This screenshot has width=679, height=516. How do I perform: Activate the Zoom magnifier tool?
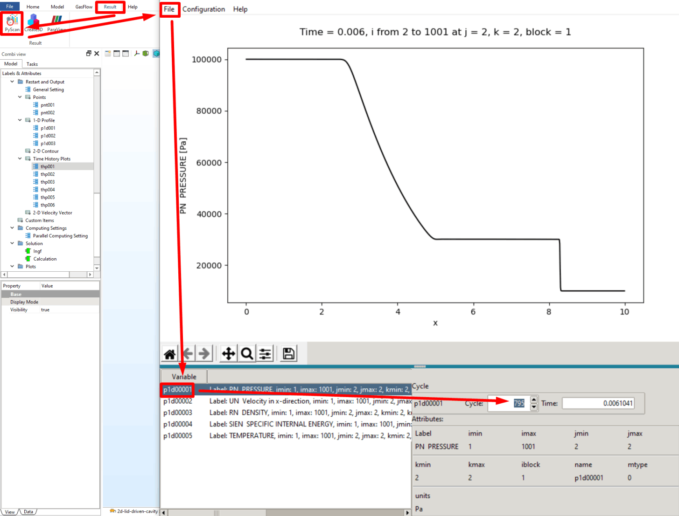coord(247,354)
